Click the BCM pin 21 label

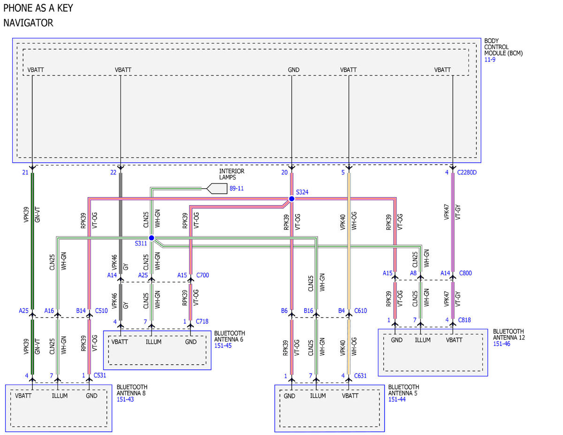pyautogui.click(x=25, y=173)
